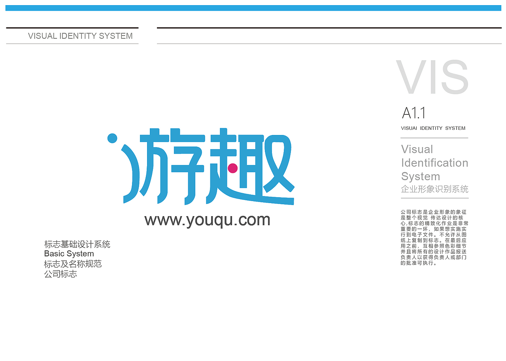Click the 标志及名称规范 line
The height and width of the screenshot is (361, 506).
click(73, 264)
